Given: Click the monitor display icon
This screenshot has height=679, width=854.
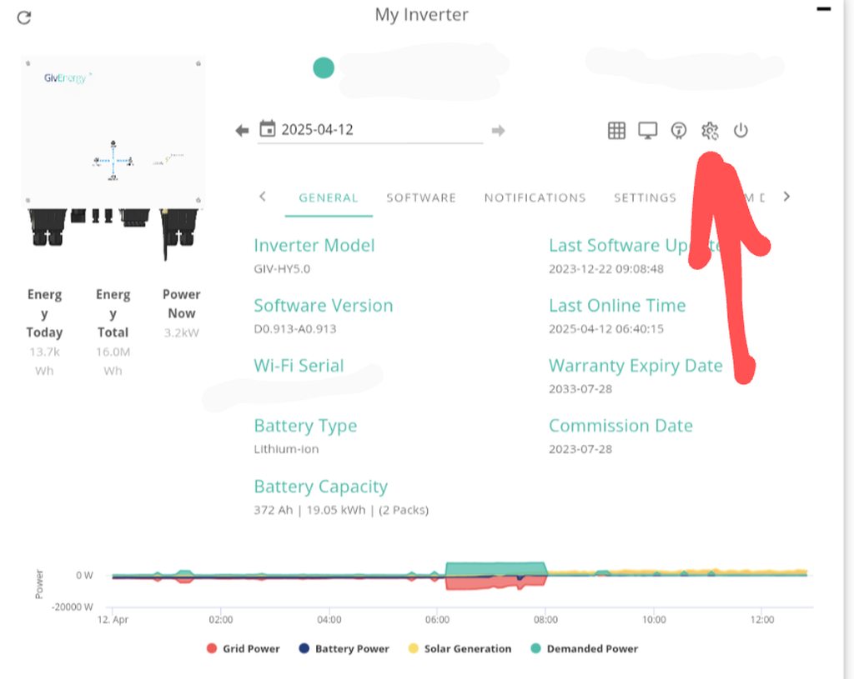Looking at the screenshot, I should 648,131.
